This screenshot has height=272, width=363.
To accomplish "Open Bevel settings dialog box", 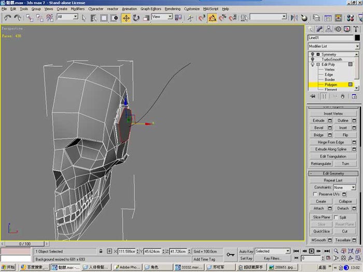I will point(330,128).
